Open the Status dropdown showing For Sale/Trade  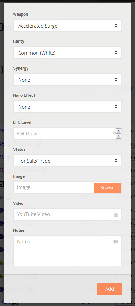[x=67, y=161]
